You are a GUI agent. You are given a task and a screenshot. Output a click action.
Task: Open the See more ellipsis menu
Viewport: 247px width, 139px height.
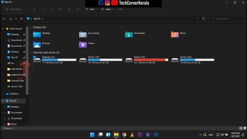tap(120, 9)
